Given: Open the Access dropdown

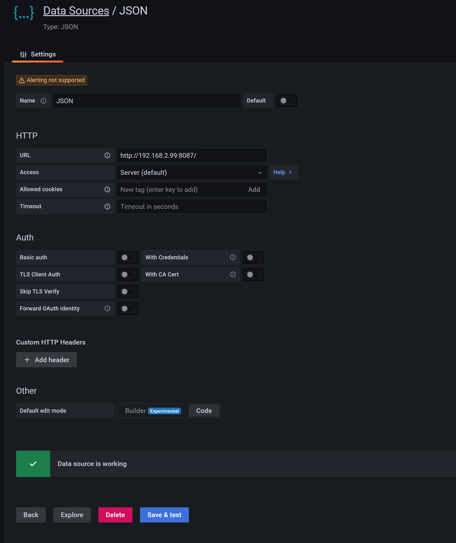Looking at the screenshot, I should 192,172.
